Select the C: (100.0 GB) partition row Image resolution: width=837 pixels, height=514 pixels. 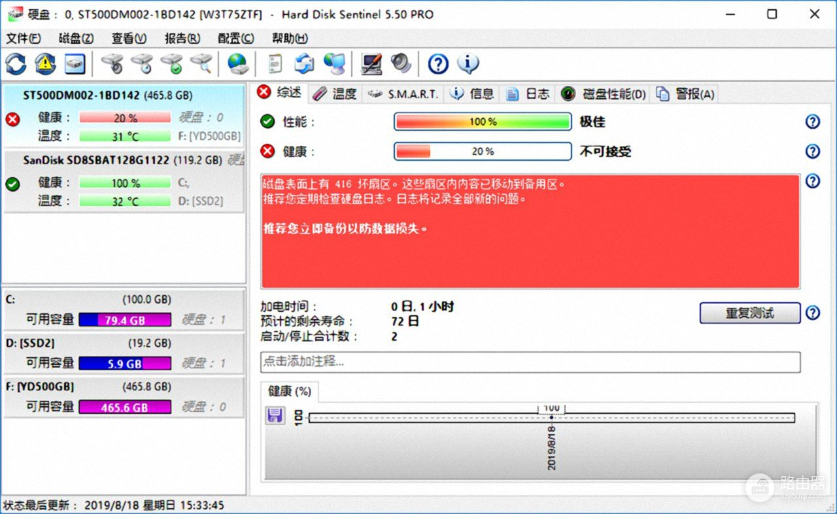pos(124,309)
